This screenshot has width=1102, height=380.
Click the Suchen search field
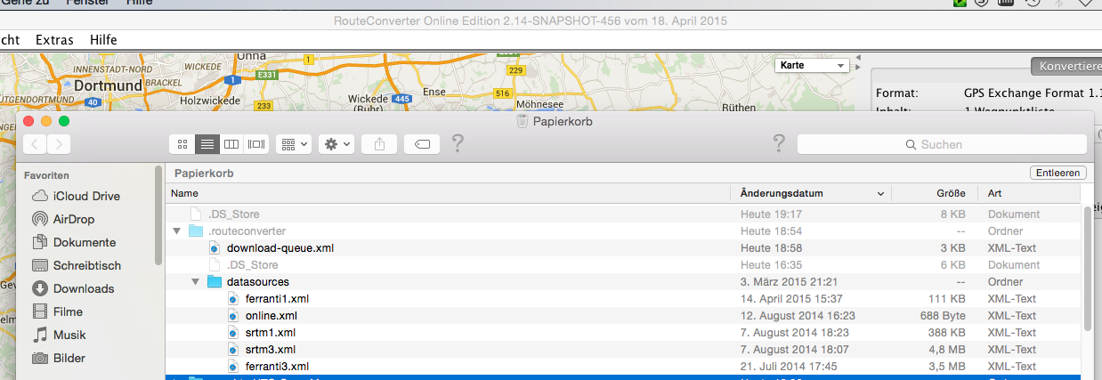(x=940, y=144)
